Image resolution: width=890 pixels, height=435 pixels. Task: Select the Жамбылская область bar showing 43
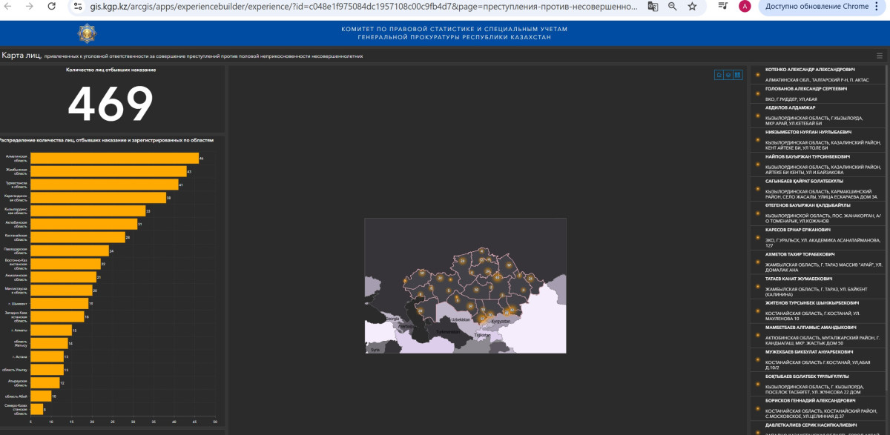tap(108, 171)
